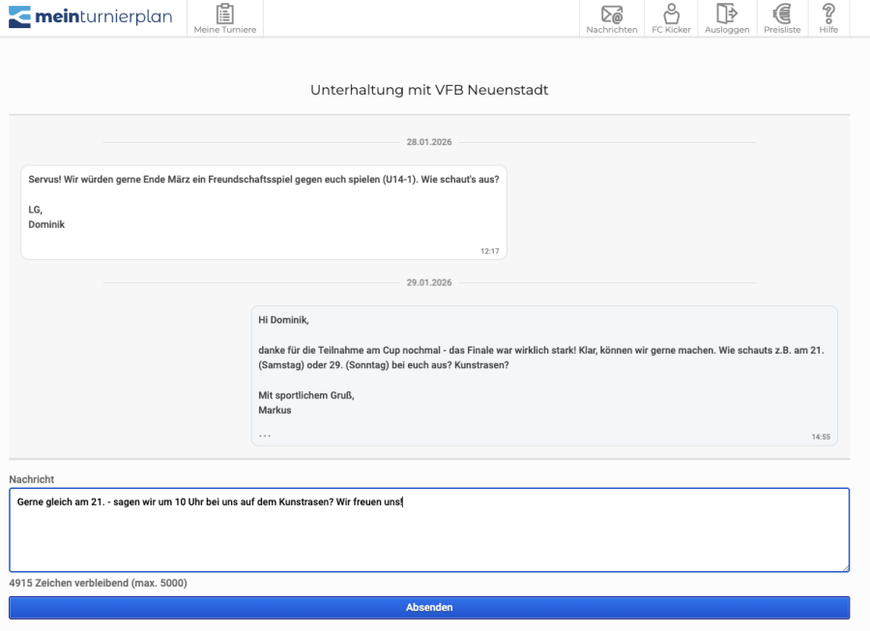Select Dominik's message starting with Servus
The height and width of the screenshot is (631, 870).
[264, 181]
